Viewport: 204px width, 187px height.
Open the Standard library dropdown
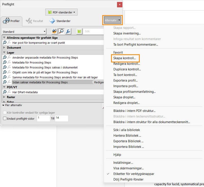point(24,32)
